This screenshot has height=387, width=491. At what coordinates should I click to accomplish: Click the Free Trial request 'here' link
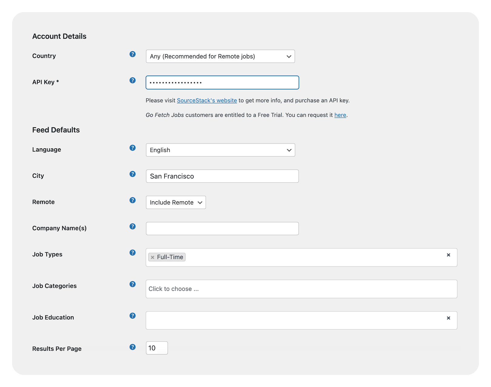tap(340, 115)
